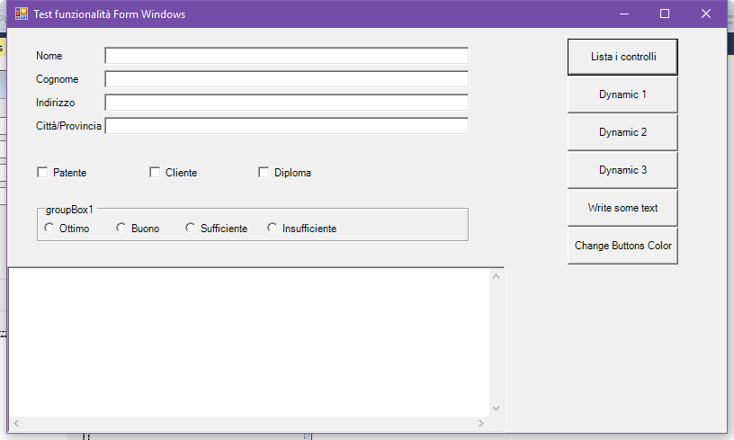This screenshot has height=440, width=734.
Task: Check the Patente checkbox
Action: 41,172
